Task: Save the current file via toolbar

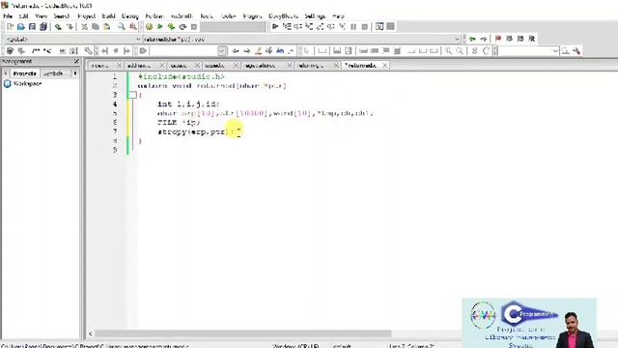Action: [32, 26]
